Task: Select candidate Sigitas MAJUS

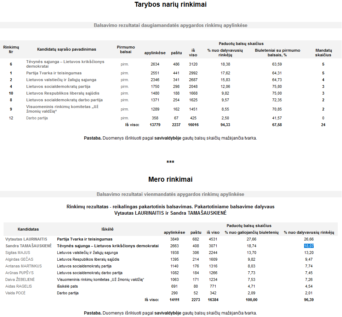Action: [x=18, y=253]
